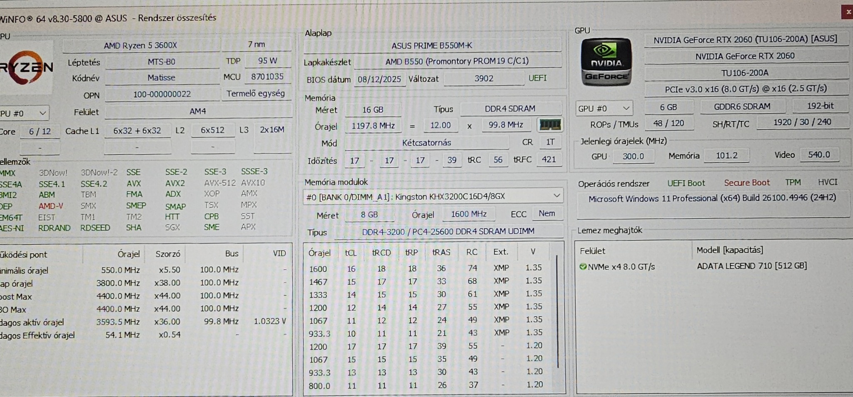The image size is (853, 397).
Task: Click the NVMe x4 8.0 GT/s interface text
Action: click(621, 266)
